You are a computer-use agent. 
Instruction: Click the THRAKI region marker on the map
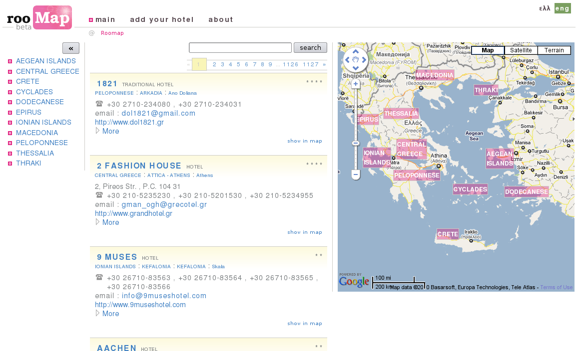coord(486,90)
